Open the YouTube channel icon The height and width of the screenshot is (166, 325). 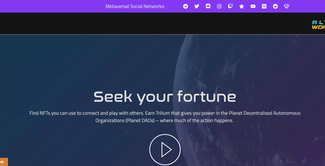[x=253, y=6]
